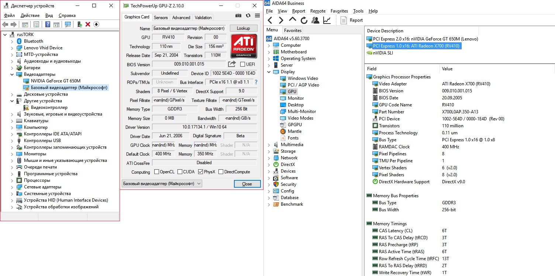
Task: Click AIDA64 forward navigation arrow
Action: click(x=281, y=20)
